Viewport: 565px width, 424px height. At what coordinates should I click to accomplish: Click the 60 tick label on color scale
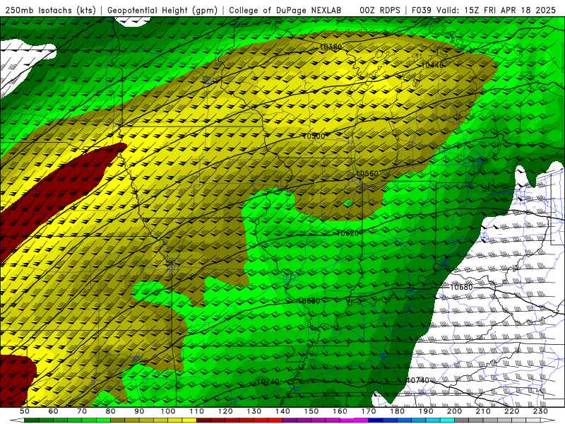pyautogui.click(x=53, y=411)
